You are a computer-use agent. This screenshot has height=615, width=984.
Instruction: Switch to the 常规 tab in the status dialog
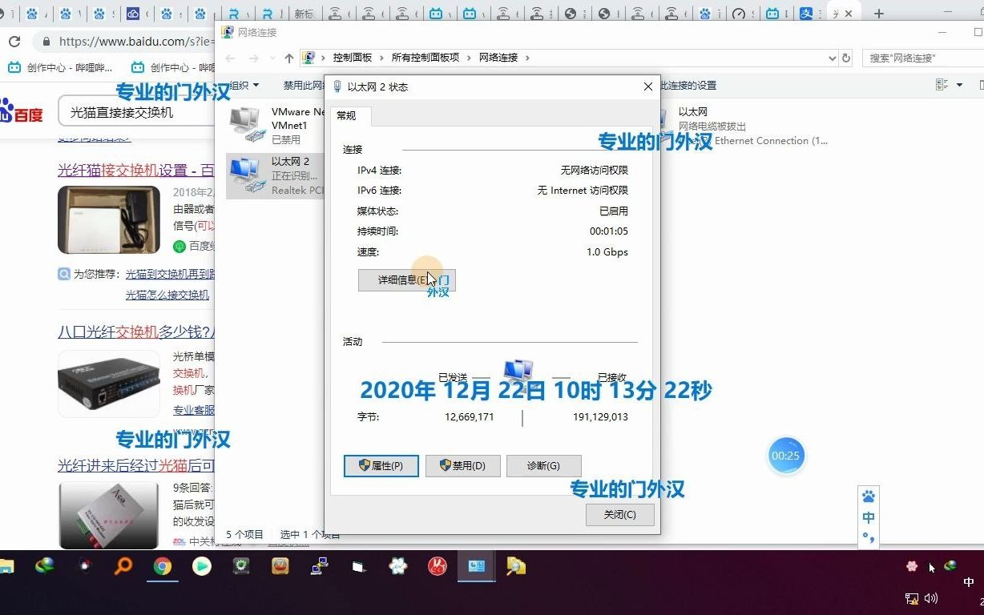[x=347, y=115]
